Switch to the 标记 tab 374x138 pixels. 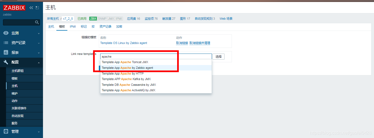(84, 27)
